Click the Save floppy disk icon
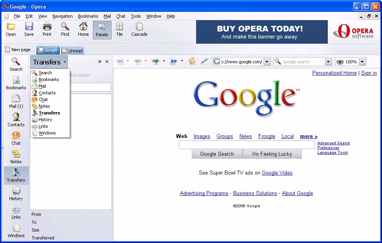 tap(29, 26)
